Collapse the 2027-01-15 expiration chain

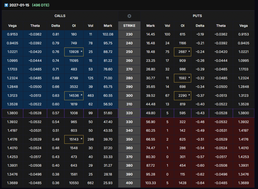click(x=6, y=5)
